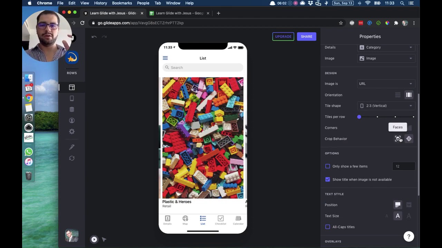The width and height of the screenshot is (442, 248).
Task: Open WhatsApp from the Dock
Action: (x=29, y=152)
